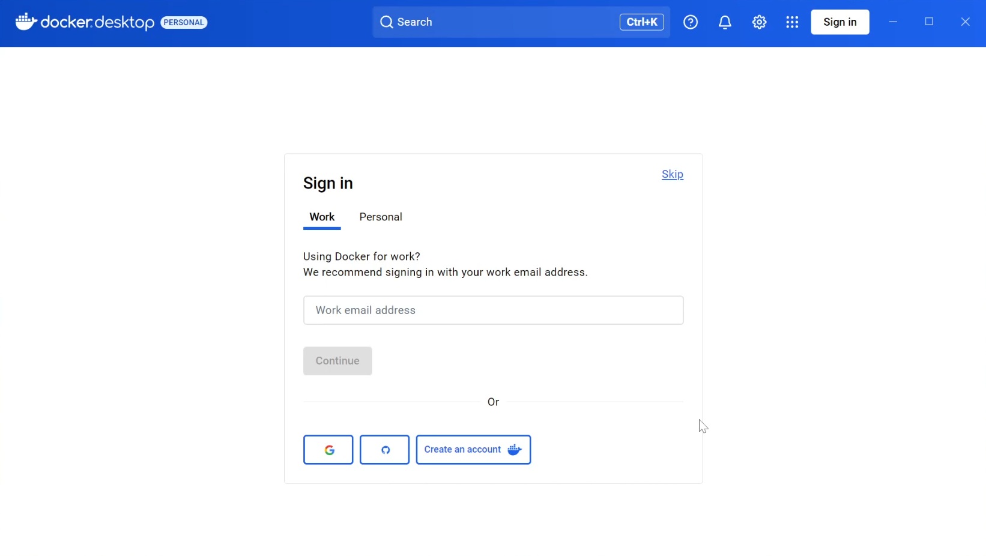Click the Search bar in the header
986x556 pixels.
tap(521, 22)
